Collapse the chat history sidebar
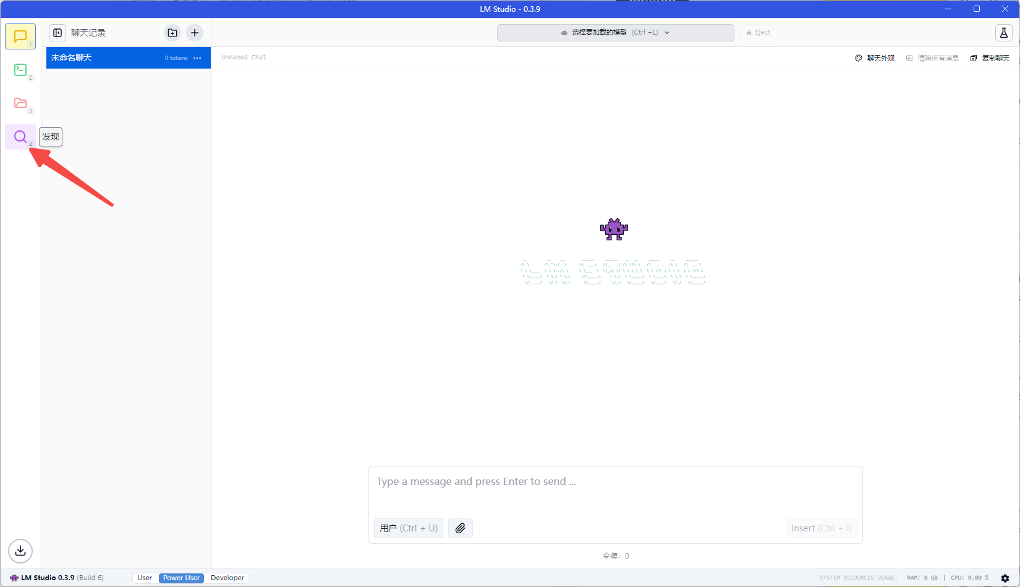Screen dimensions: 1020x587 point(57,33)
